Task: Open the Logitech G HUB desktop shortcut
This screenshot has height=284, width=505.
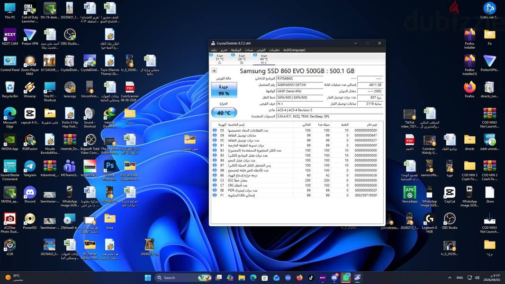Action: tap(430, 223)
